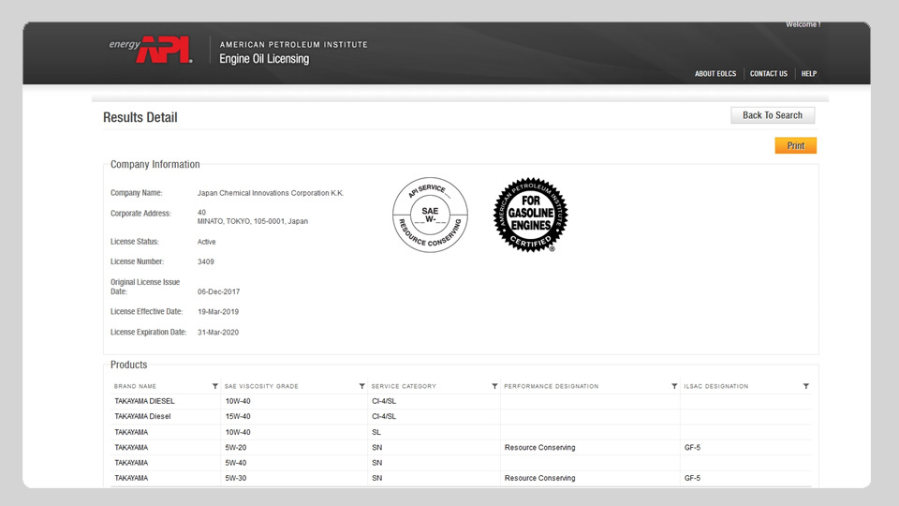
Task: Click license number 3409
Action: [x=206, y=261]
